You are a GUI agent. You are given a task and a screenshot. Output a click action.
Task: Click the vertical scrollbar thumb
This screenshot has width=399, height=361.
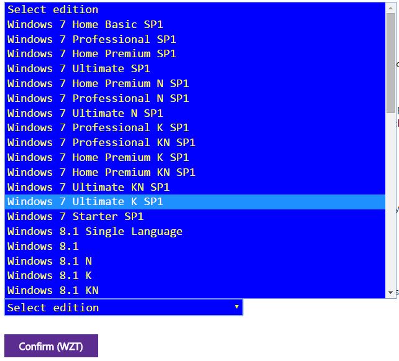390,63
